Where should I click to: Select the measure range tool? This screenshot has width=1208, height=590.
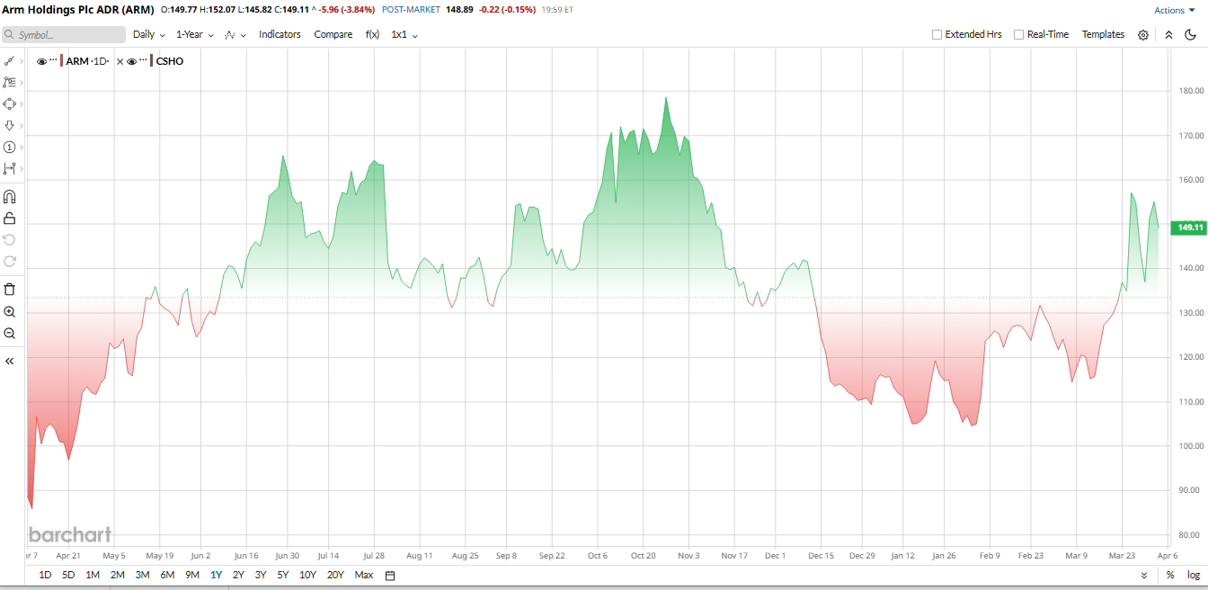(9, 168)
